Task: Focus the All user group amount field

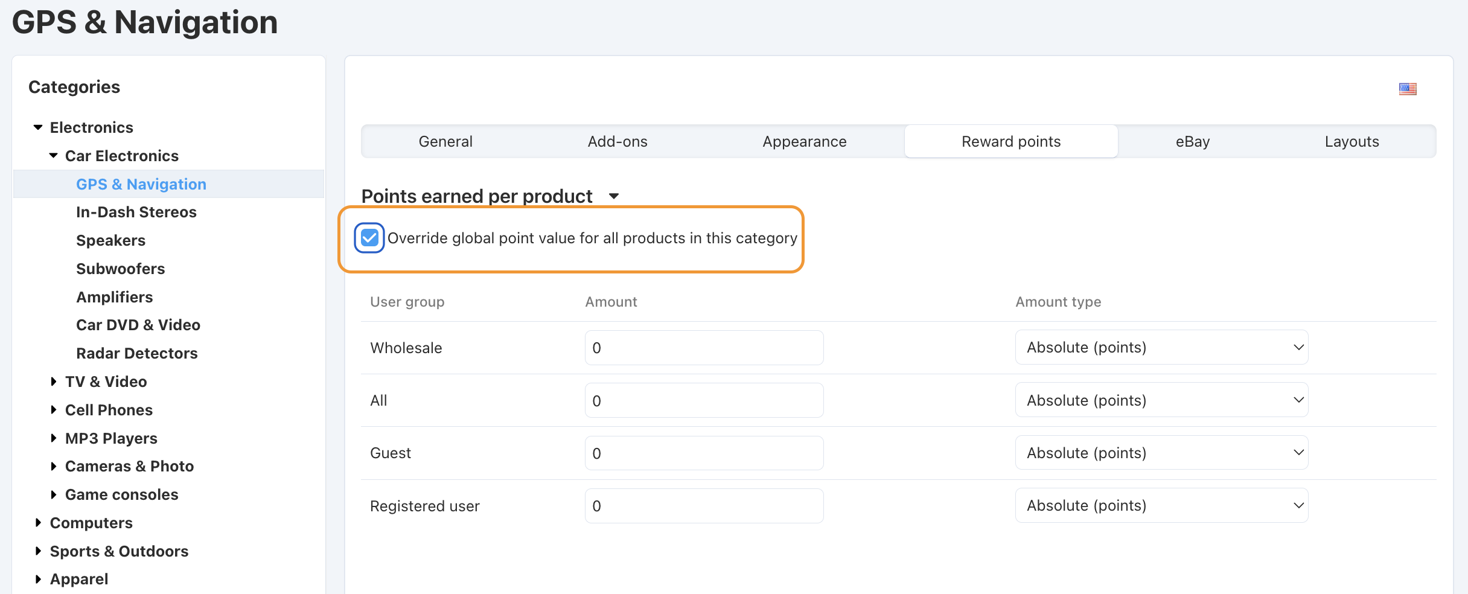Action: (704, 400)
